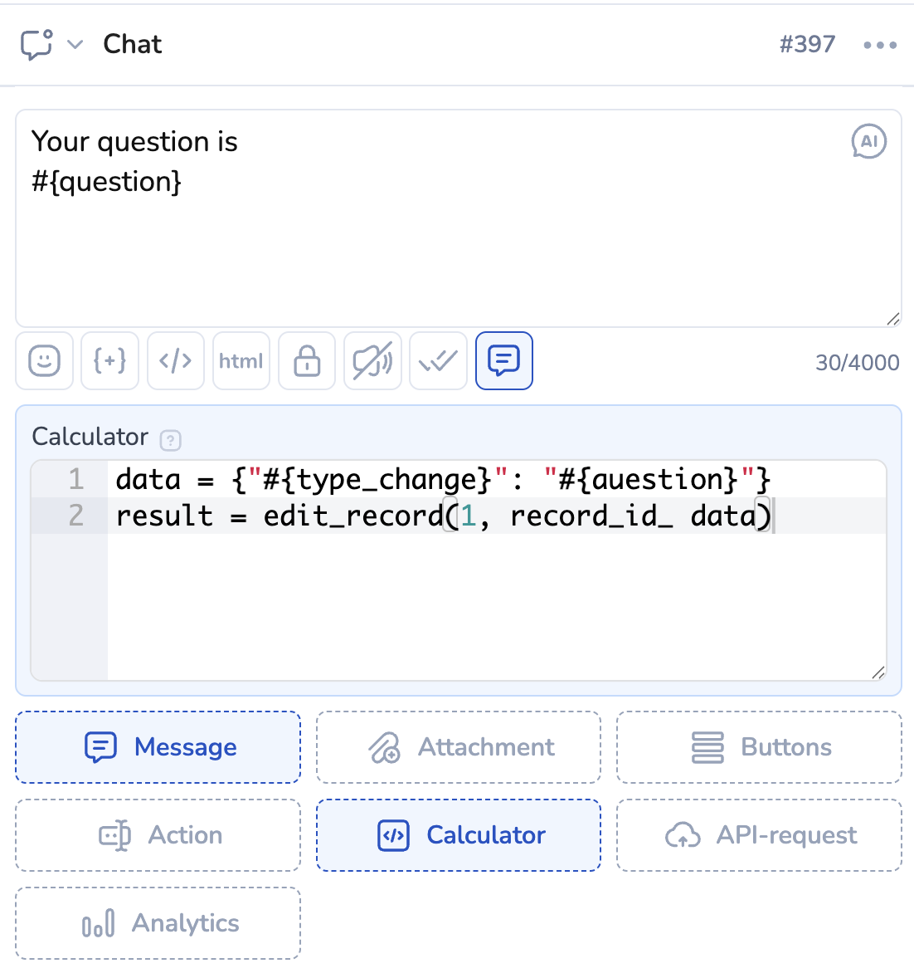Open the three-dot more options menu
The width and height of the screenshot is (914, 978).
(x=880, y=45)
